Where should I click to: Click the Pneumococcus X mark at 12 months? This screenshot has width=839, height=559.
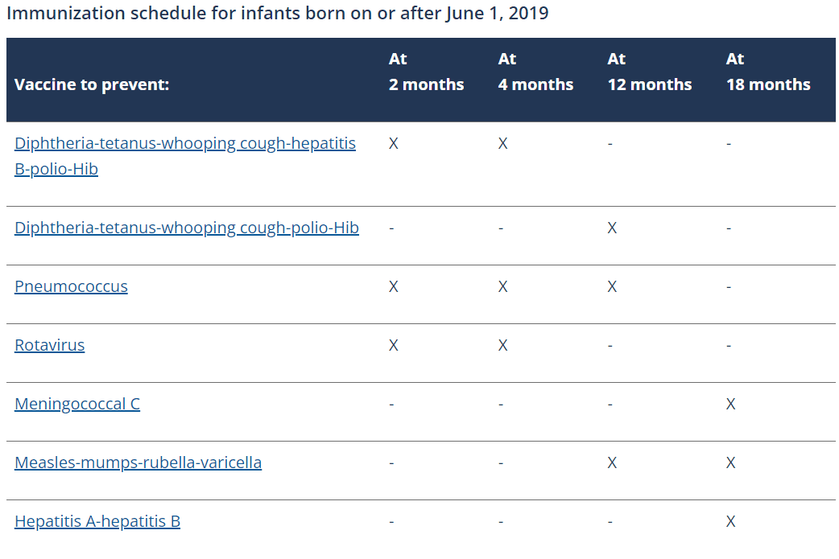click(612, 286)
